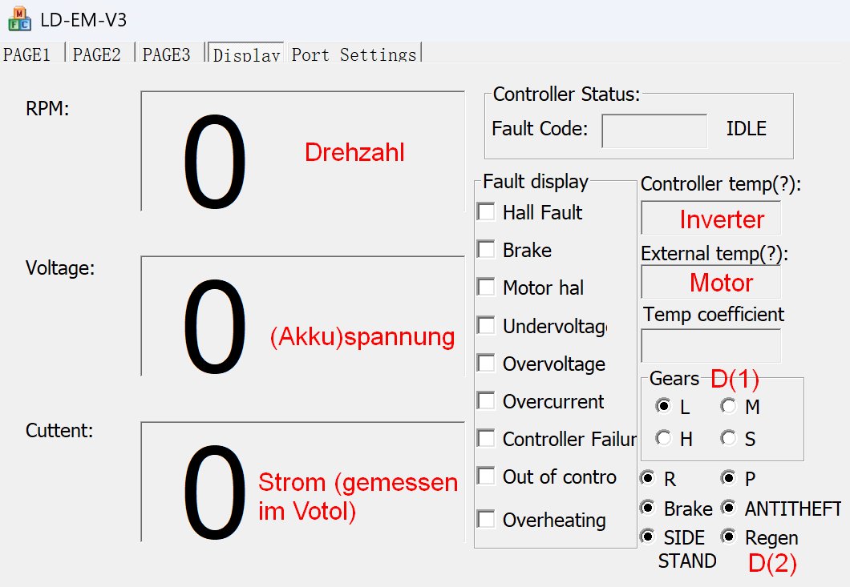Click the ANTITHEFT radio button
The width and height of the screenshot is (850, 587).
728,508
